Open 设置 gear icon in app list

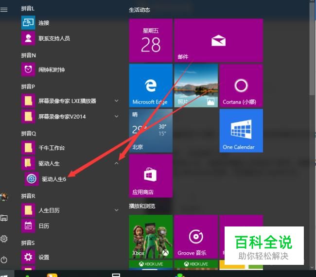(x=28, y=257)
